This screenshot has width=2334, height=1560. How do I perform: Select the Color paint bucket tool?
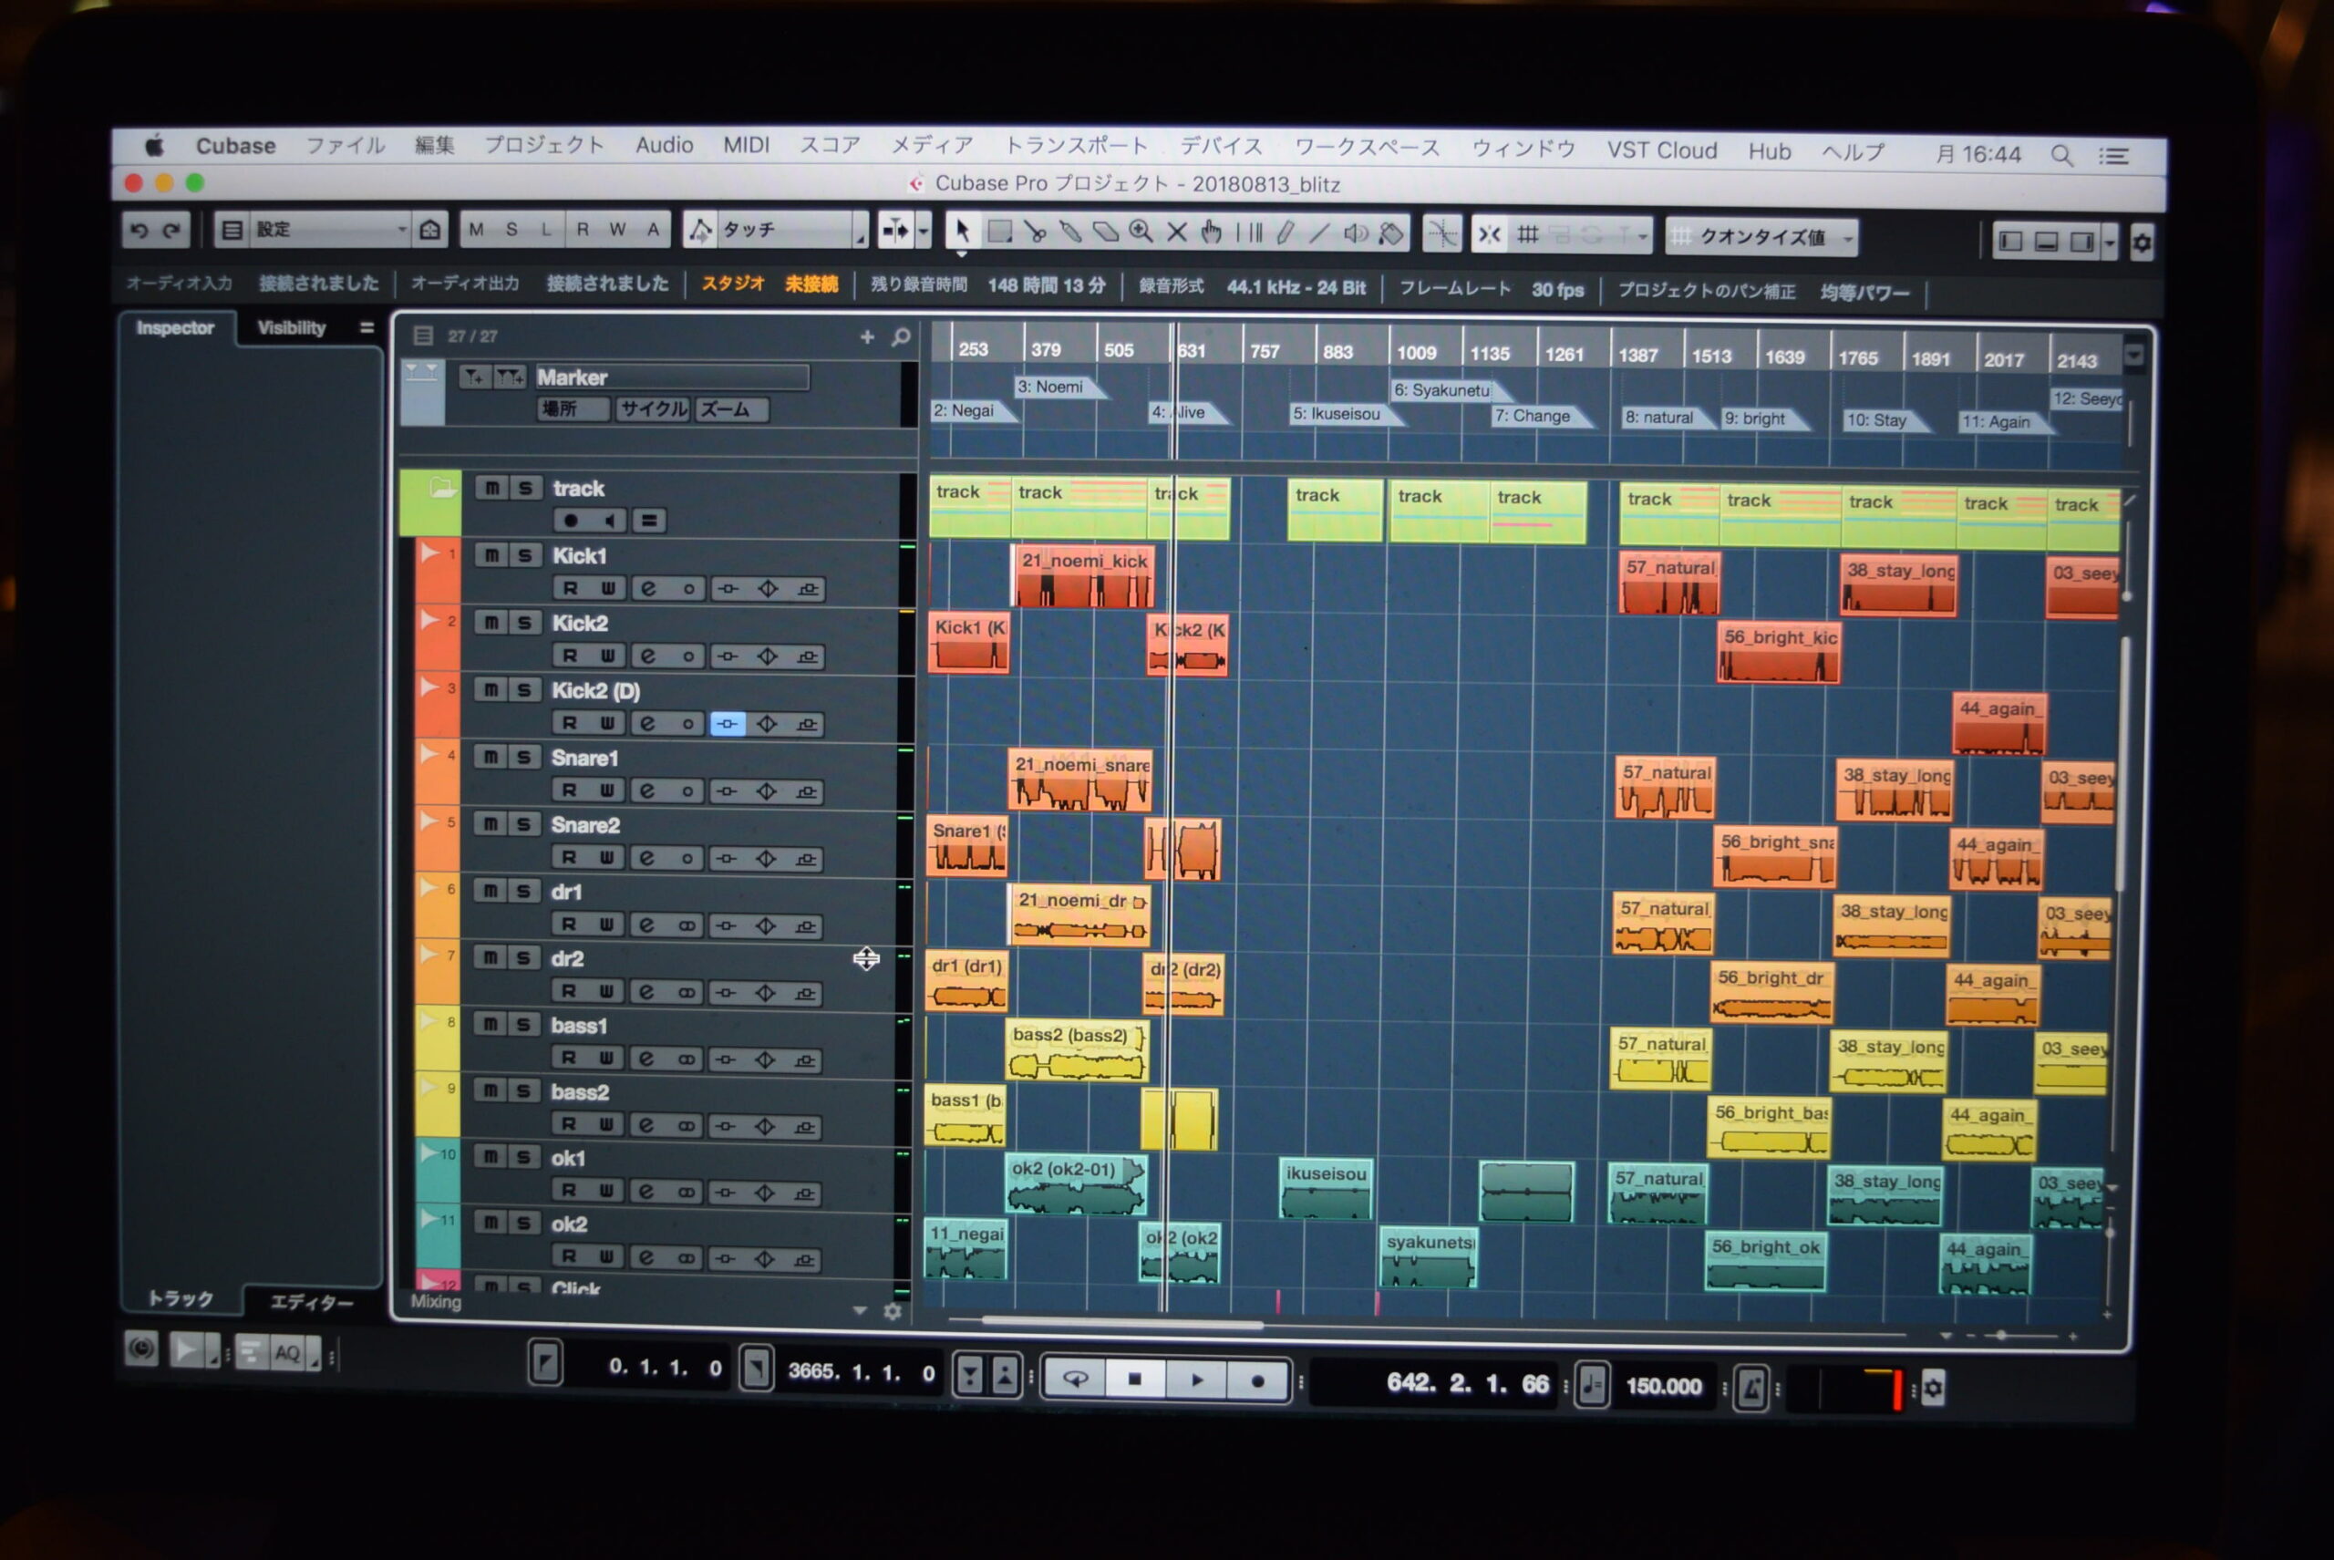tap(1392, 235)
